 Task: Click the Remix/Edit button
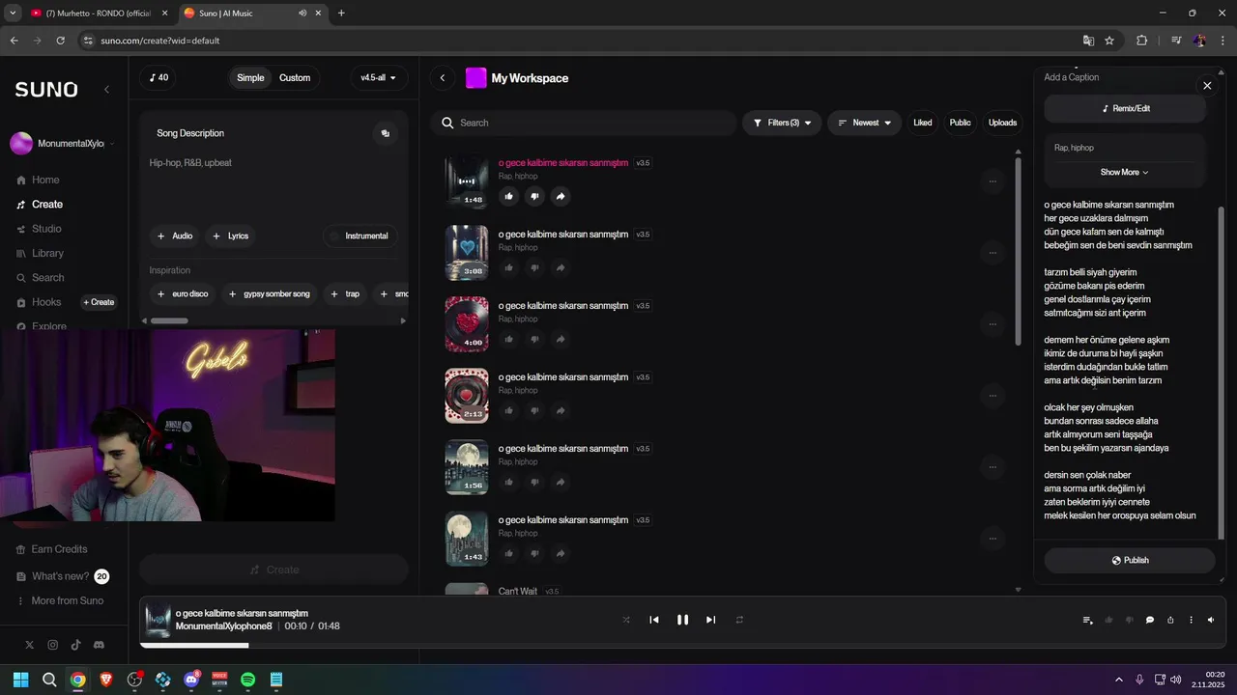(1125, 108)
